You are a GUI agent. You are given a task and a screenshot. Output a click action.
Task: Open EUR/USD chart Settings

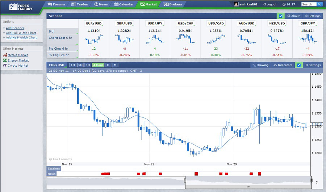[x=313, y=65]
